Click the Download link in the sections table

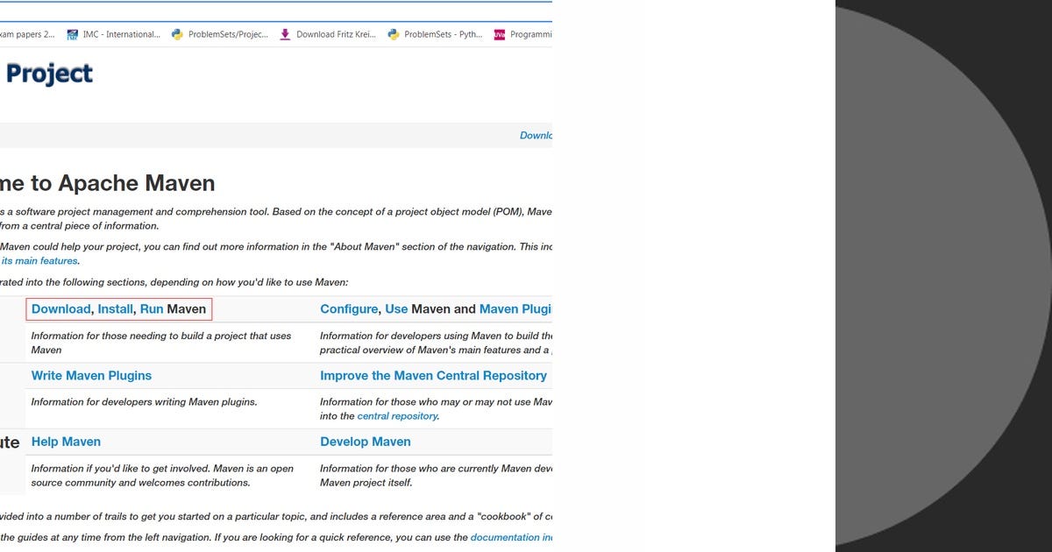coord(60,308)
